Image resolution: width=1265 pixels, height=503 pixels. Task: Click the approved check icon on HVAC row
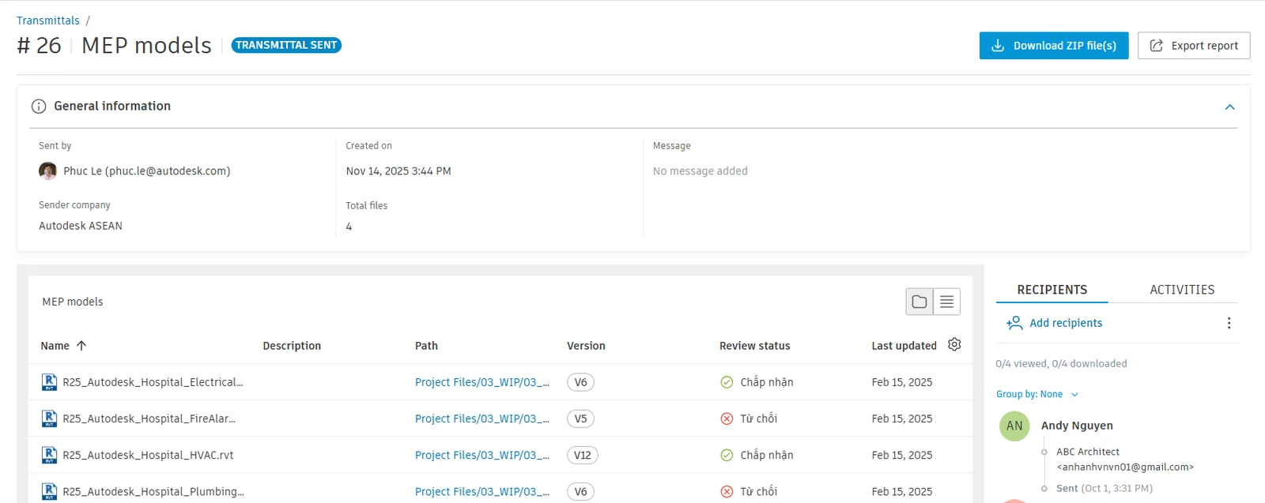[x=727, y=455]
